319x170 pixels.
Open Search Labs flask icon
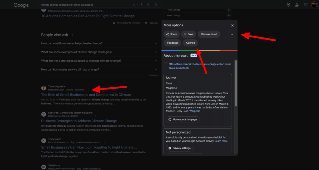coord(297,5)
